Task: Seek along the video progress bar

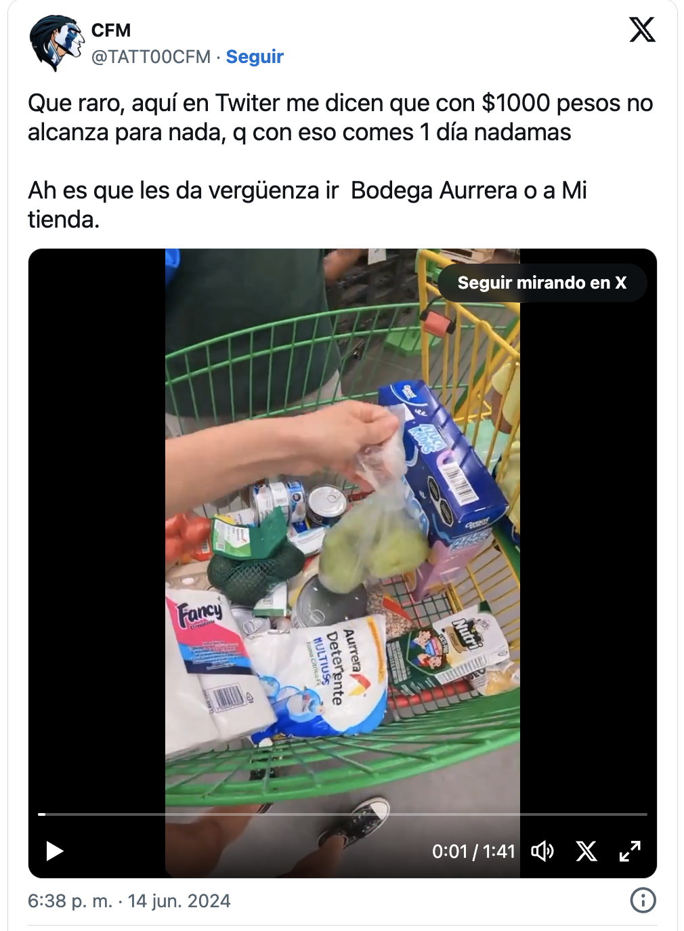Action: pyautogui.click(x=343, y=814)
